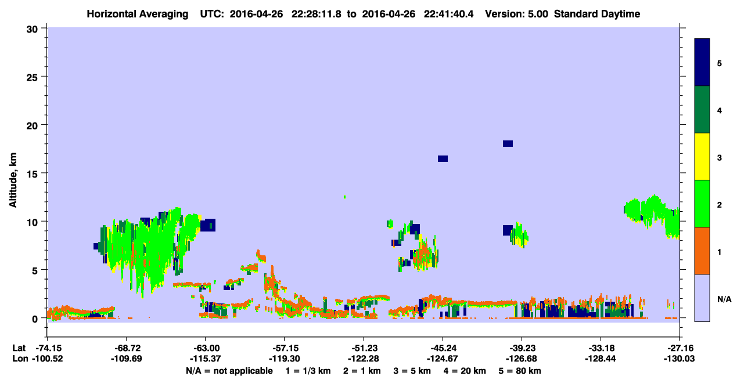The image size is (755, 387).
Task: Click the 25 km altitude tick label
Action: click(x=34, y=77)
